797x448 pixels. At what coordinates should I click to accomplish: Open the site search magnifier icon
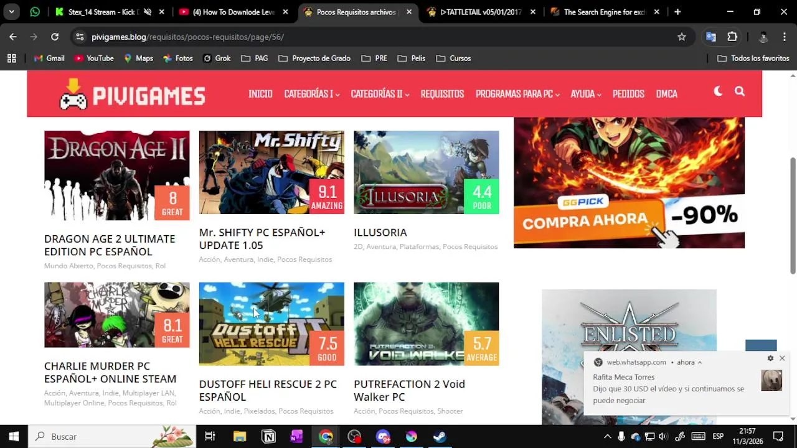coord(740,91)
